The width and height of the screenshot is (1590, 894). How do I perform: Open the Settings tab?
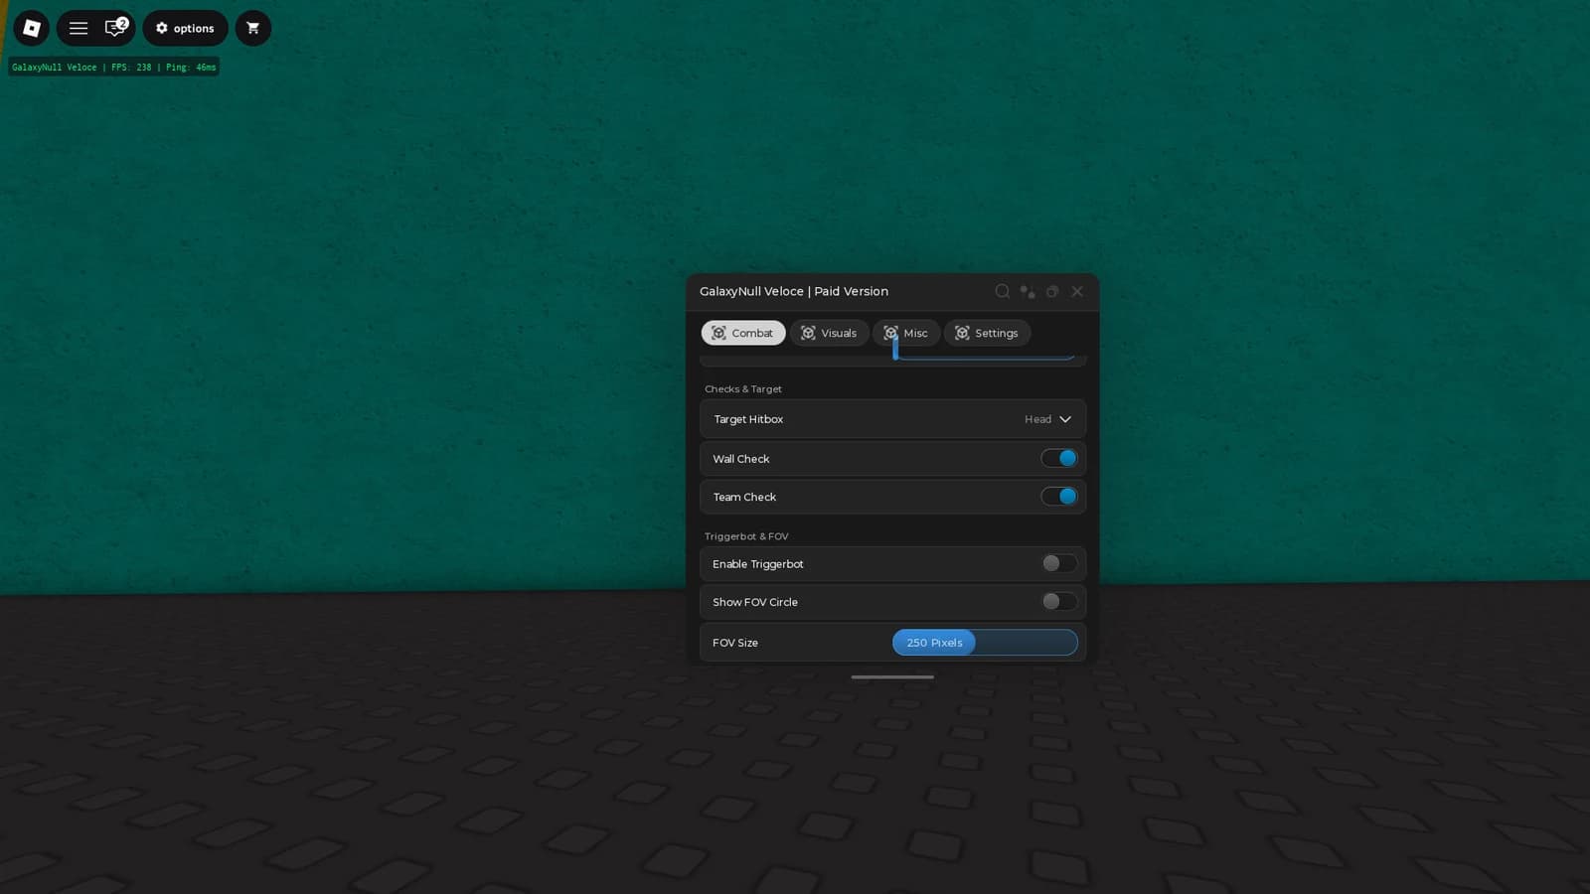(x=987, y=333)
